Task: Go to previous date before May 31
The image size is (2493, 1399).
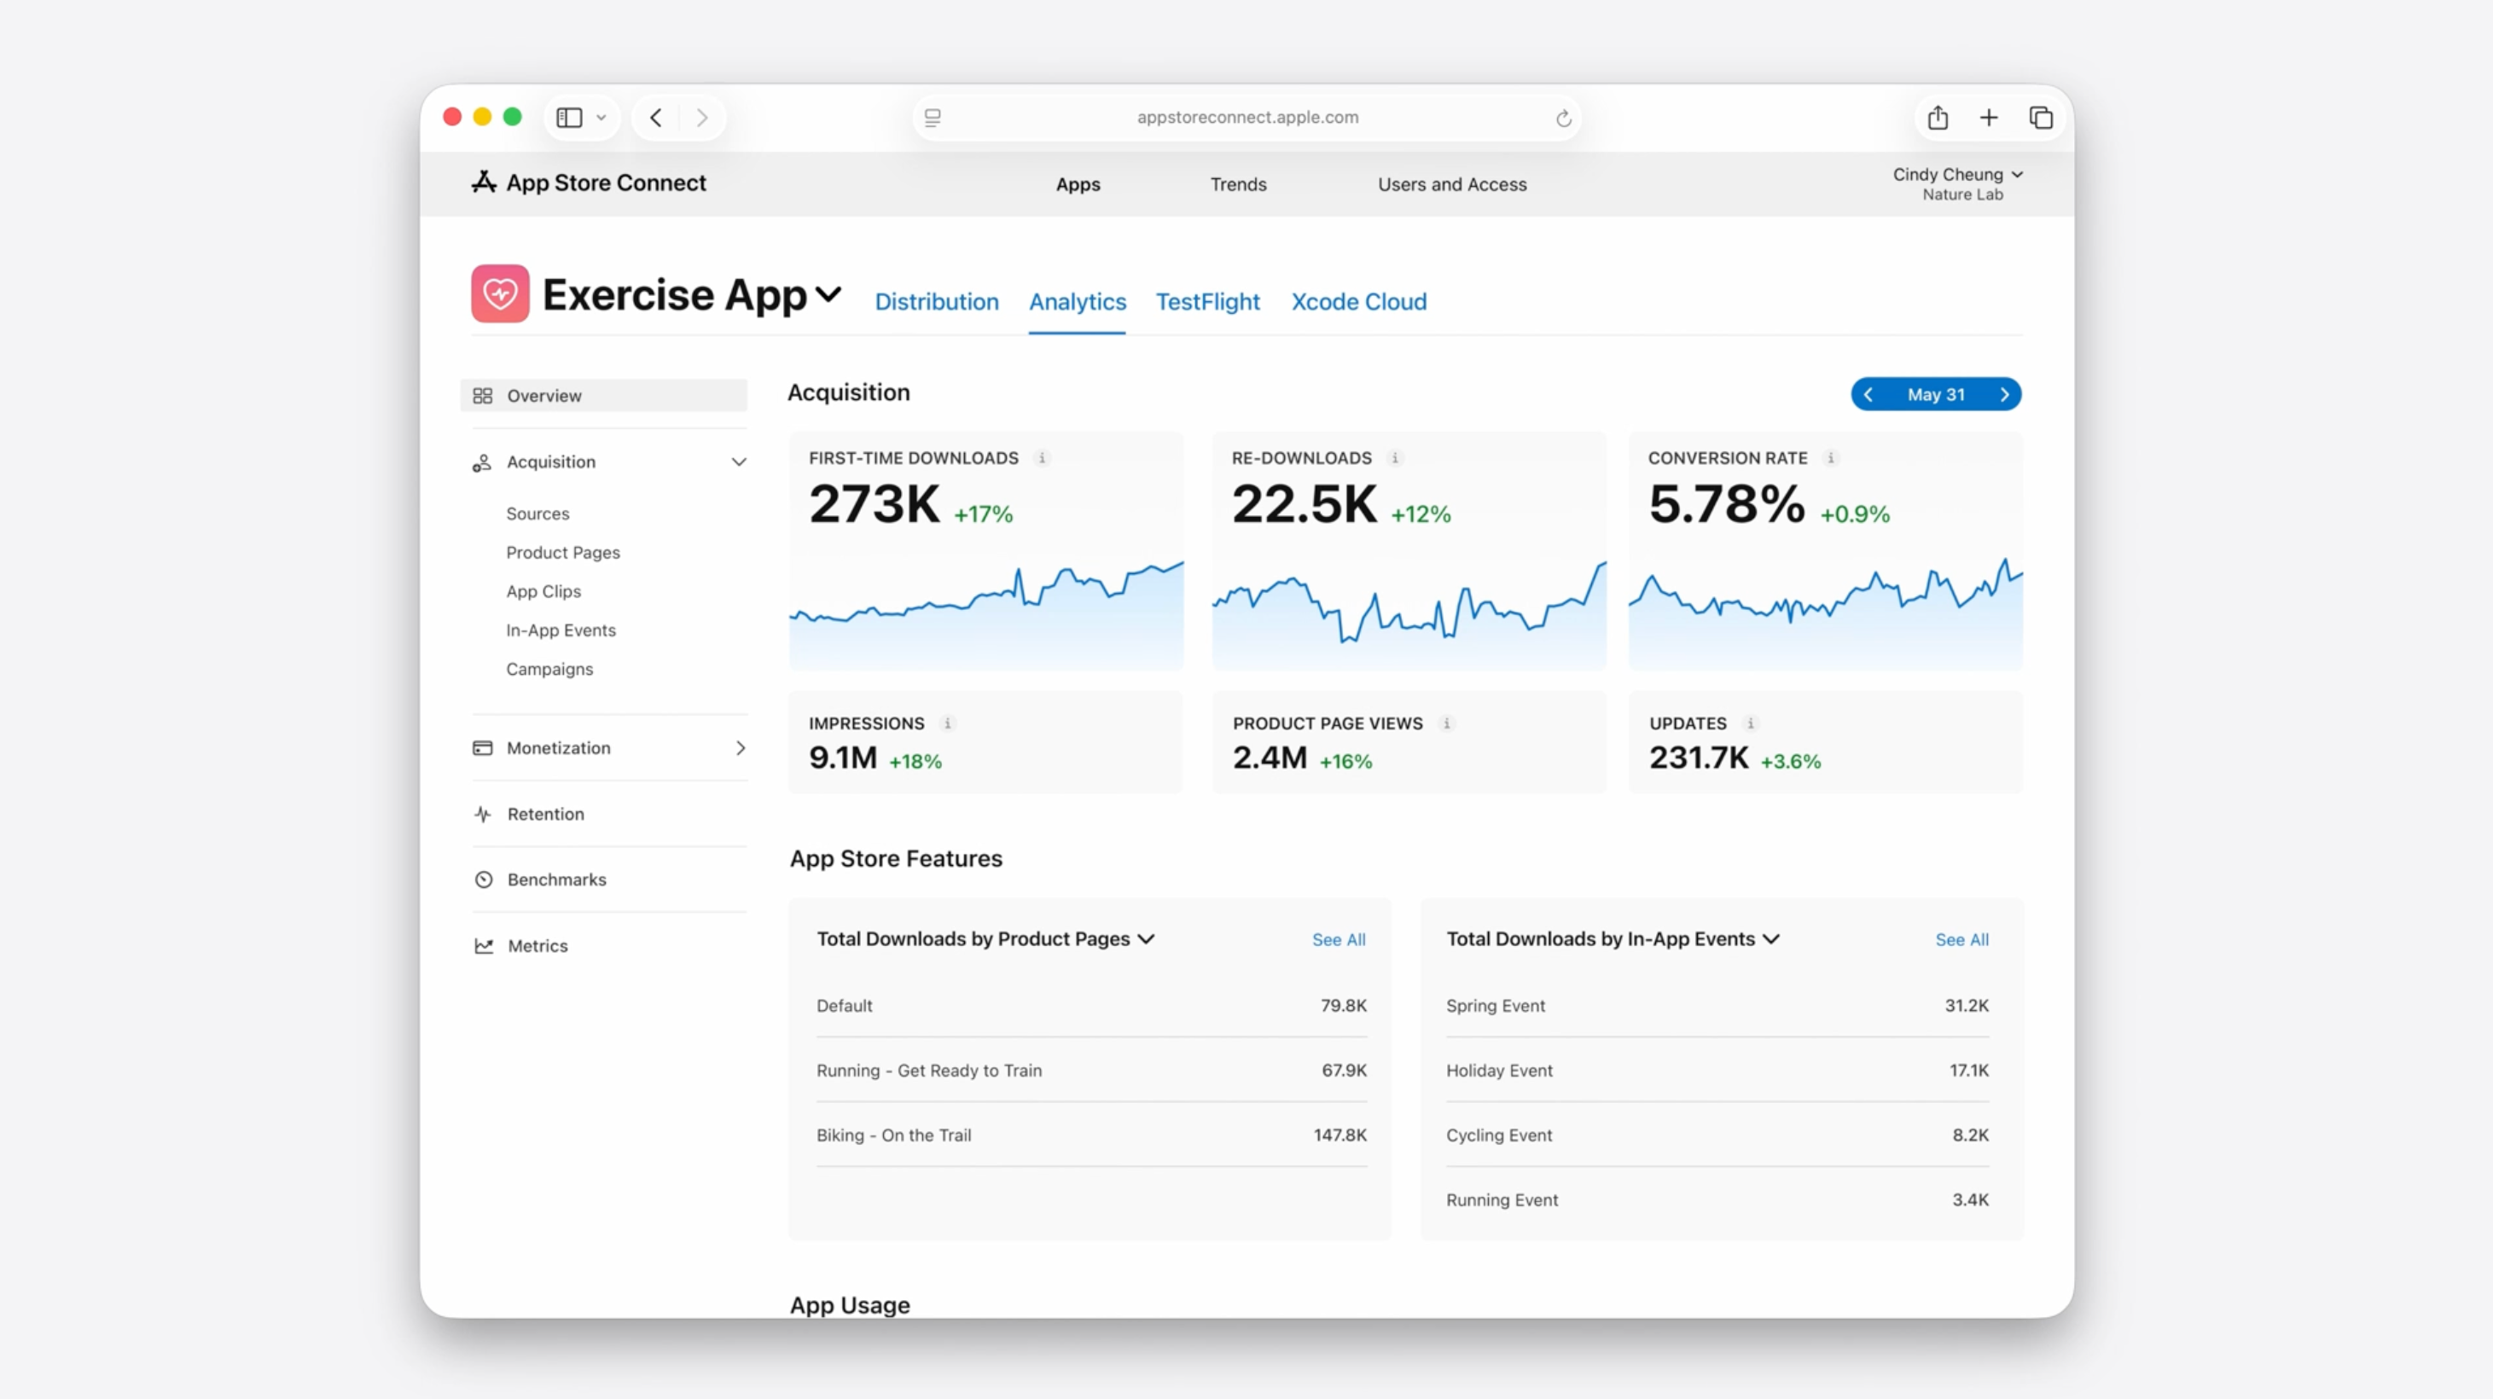Action: [1868, 395]
